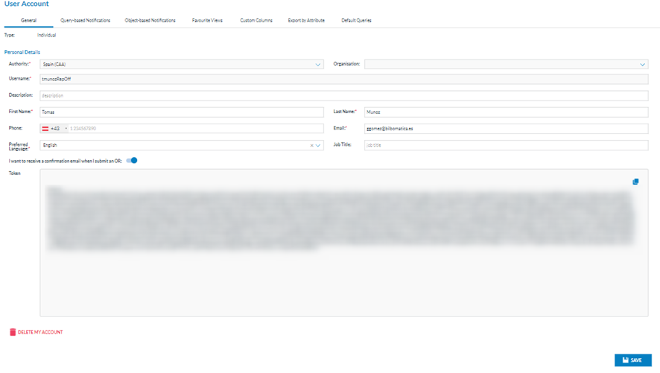Viewport: 660px width, 373px height.
Task: Click the Austrian flag in Phone field
Action: pyautogui.click(x=45, y=129)
